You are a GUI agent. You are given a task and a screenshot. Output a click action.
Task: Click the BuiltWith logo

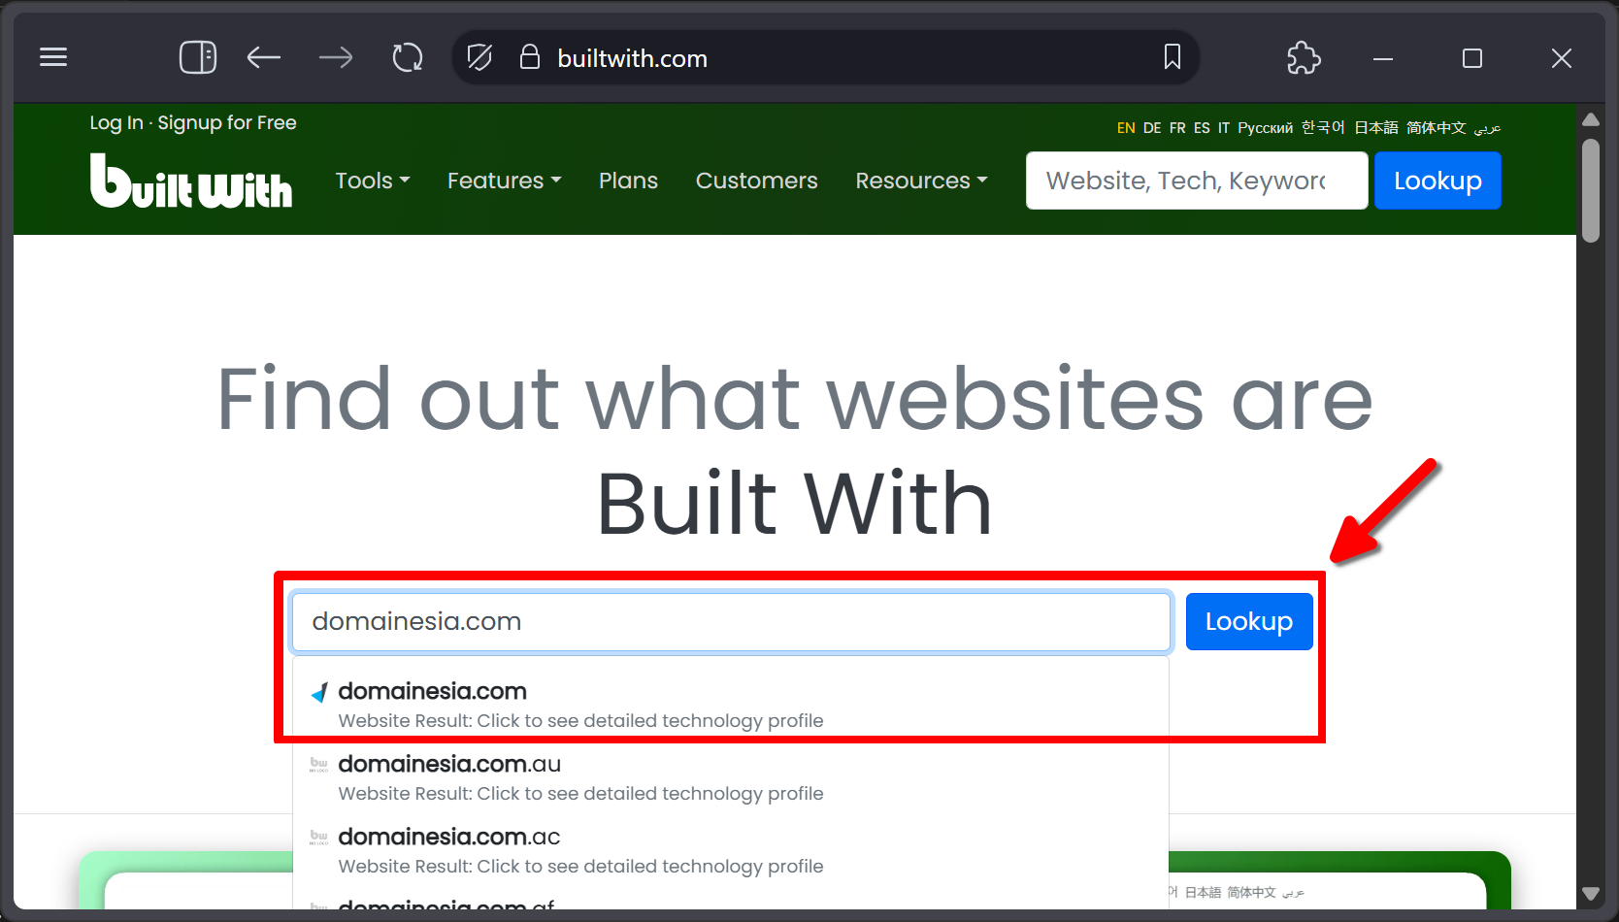tap(191, 181)
